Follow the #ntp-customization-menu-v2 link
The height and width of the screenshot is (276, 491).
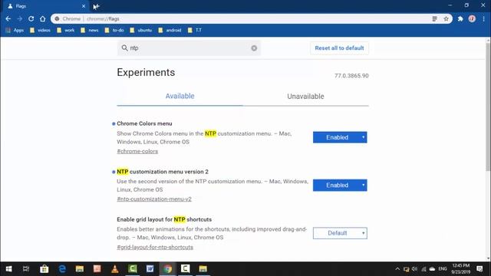[154, 199]
